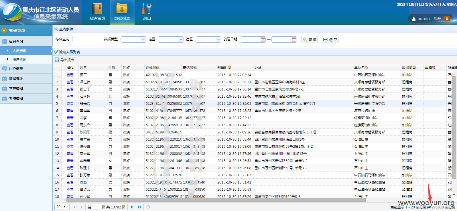Viewport: 457px width, 211px height.
Task: Select 用户查询 in the sidebar
Action: [26, 59]
